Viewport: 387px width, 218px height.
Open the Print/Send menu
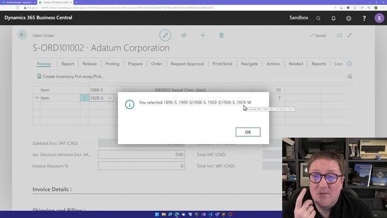point(222,64)
